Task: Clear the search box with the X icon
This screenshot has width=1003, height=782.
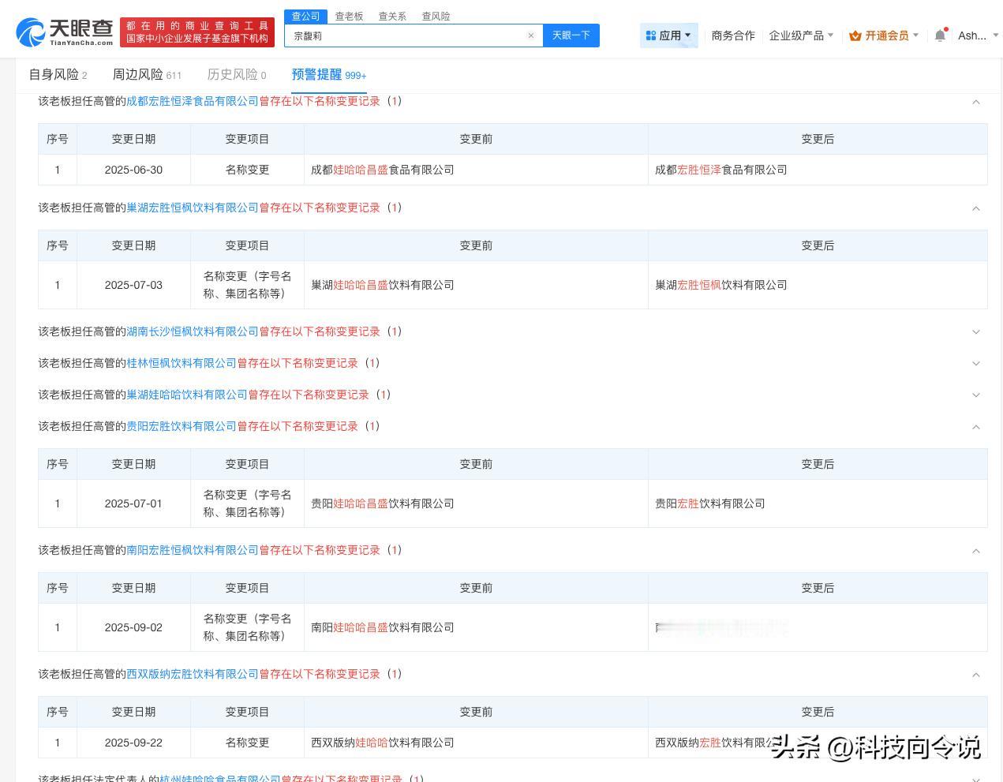Action: click(531, 36)
